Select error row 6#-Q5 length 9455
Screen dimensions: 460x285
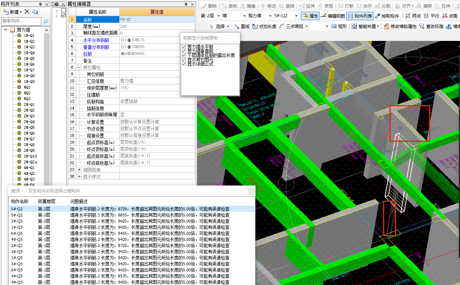132,233
